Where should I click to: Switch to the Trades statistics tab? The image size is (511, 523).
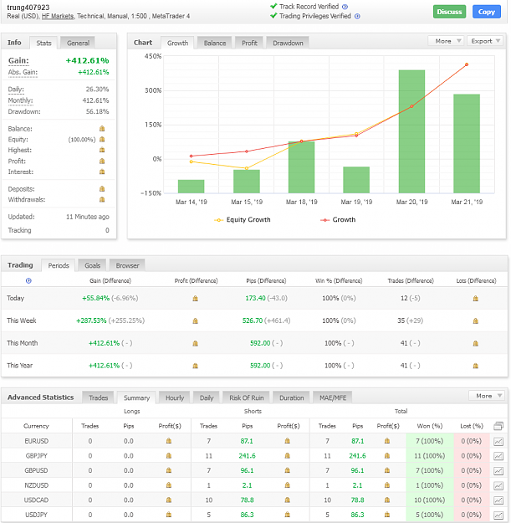point(99,397)
